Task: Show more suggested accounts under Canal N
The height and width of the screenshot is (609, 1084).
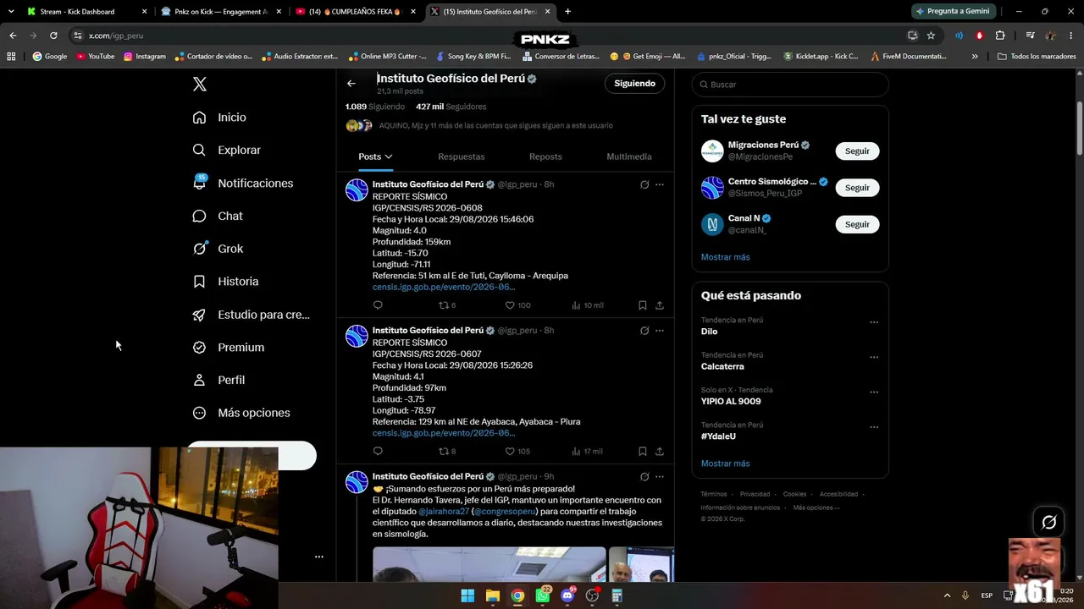Action: point(726,257)
